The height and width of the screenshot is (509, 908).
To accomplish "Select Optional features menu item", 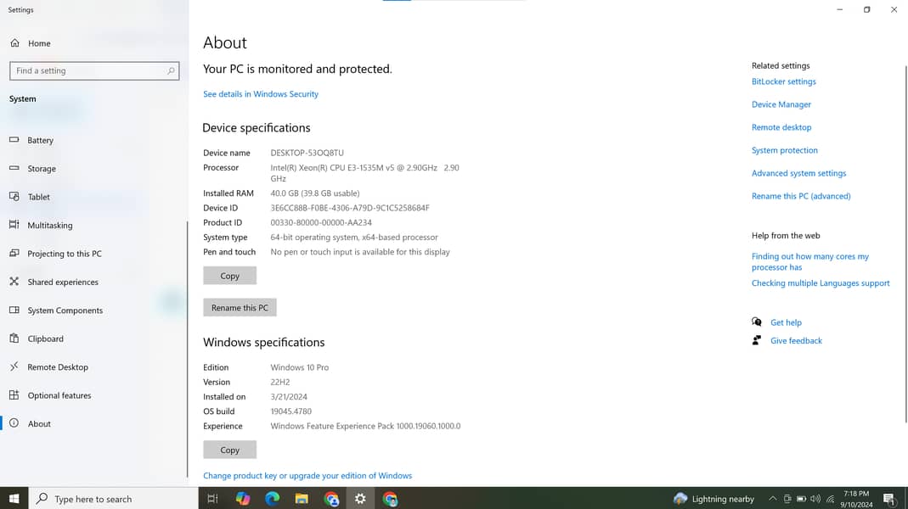I will (x=59, y=395).
